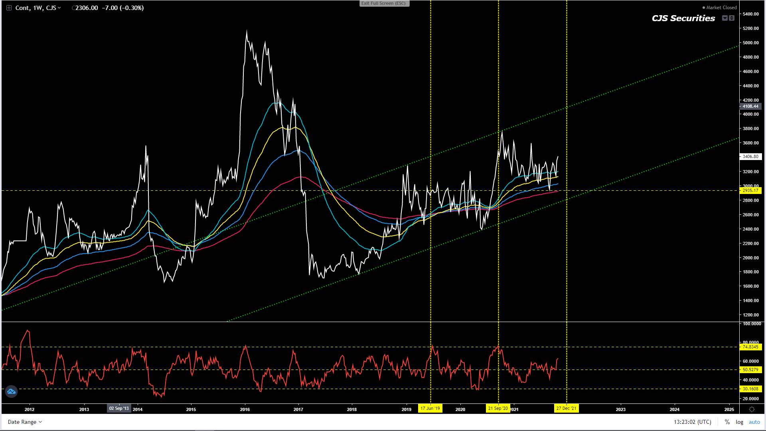Viewport: 766px width, 431px height.
Task: Select the 27 Dec '21 timeline marker
Action: (567, 408)
